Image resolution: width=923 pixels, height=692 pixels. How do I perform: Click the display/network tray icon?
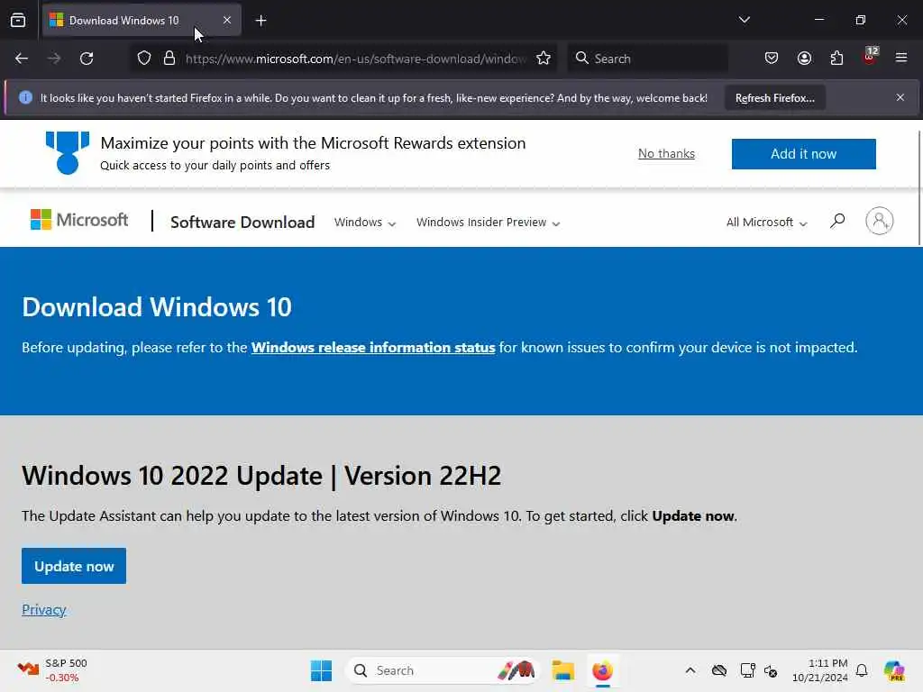click(x=747, y=670)
